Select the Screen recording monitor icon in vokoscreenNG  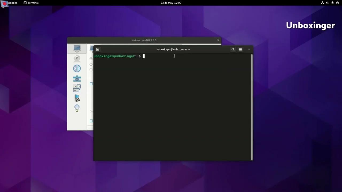(77, 48)
